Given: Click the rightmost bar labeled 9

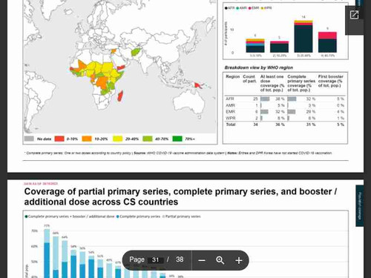Looking at the screenshot, I should pos(327,42).
